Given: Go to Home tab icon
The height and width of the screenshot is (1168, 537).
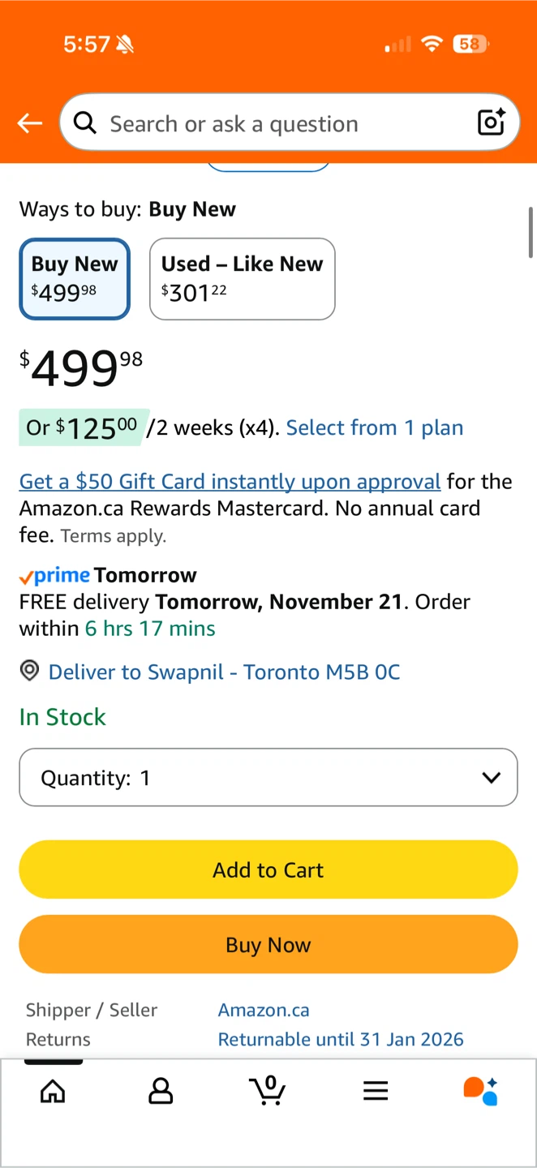Looking at the screenshot, I should coord(53,1092).
